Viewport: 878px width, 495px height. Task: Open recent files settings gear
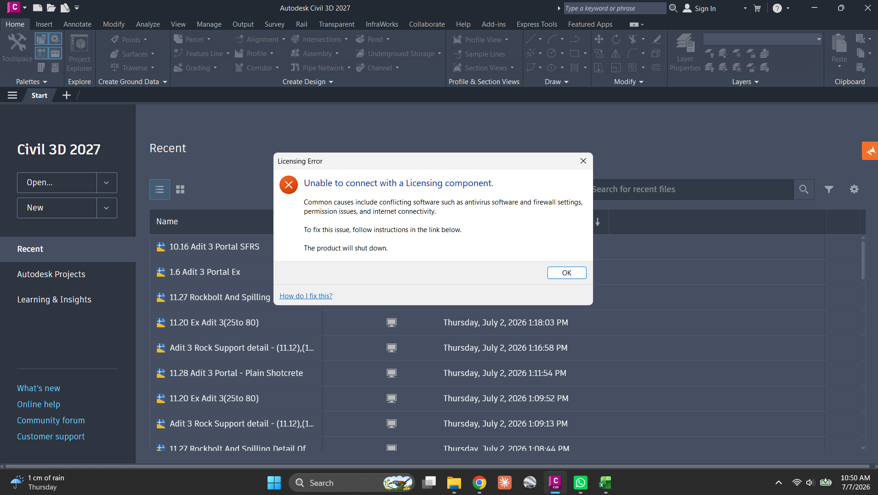click(x=854, y=189)
